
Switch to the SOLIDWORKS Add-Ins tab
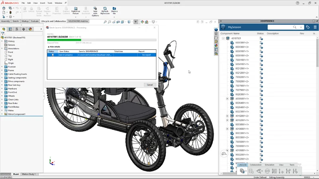point(78,21)
